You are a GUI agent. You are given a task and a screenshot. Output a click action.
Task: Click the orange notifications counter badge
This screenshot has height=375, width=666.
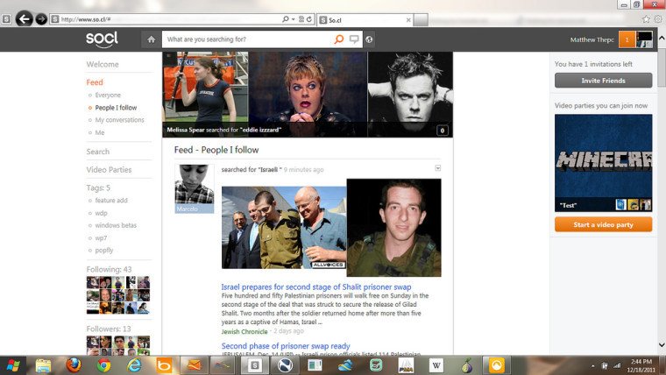point(626,39)
